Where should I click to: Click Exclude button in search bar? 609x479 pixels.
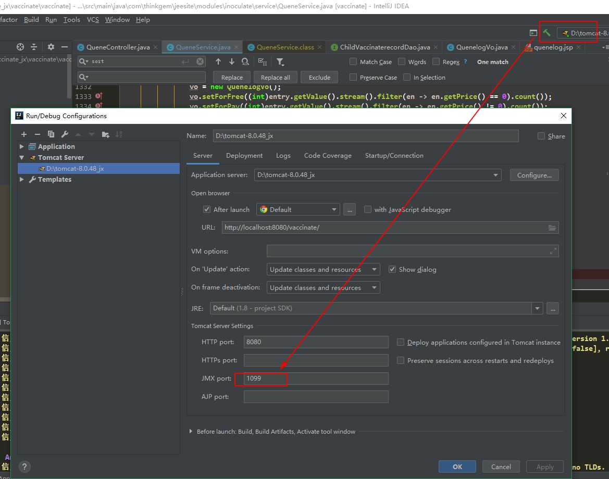tap(319, 77)
